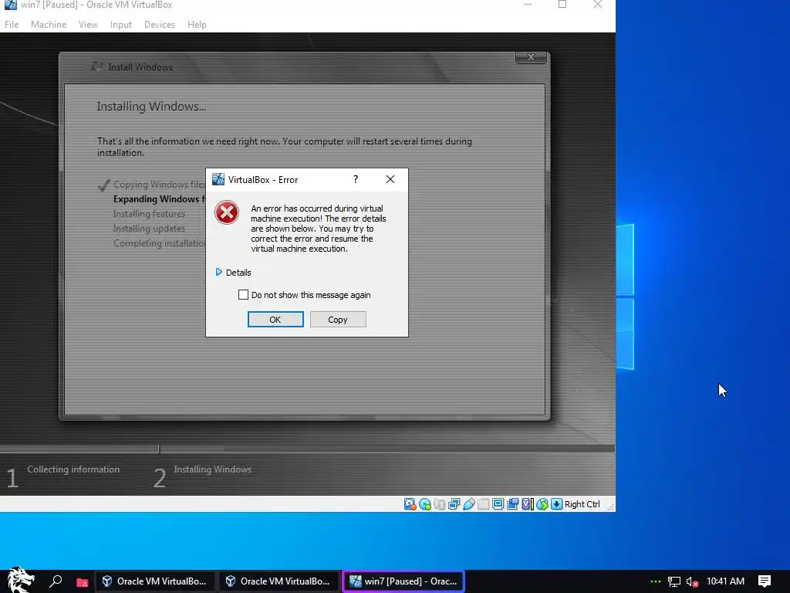Viewport: 790px width, 593px height.
Task: Open the View menu
Action: (88, 24)
